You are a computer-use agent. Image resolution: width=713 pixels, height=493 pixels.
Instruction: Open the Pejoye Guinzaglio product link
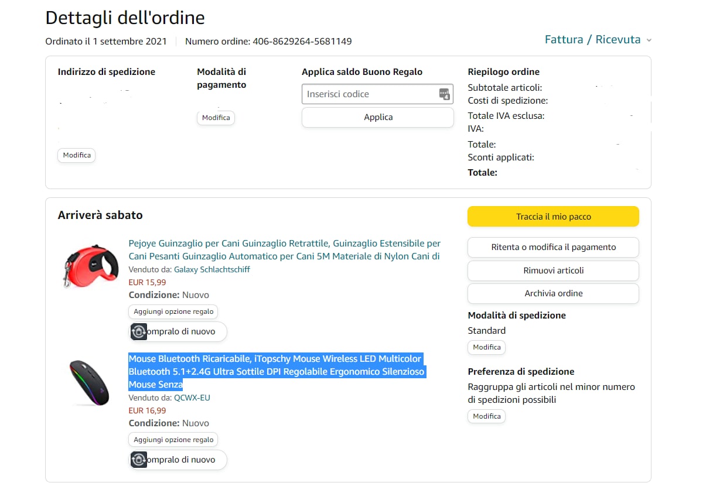(284, 249)
